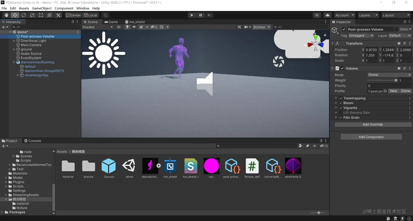Open the Shaded draw mode dropdown

click(x=98, y=27)
